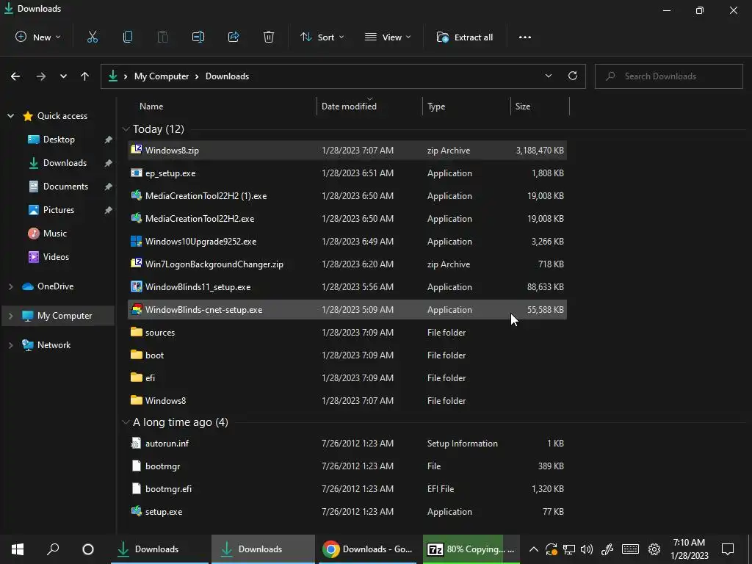Select MediaCreationTool22H2 (1).exe file
The image size is (752, 564).
click(x=347, y=195)
